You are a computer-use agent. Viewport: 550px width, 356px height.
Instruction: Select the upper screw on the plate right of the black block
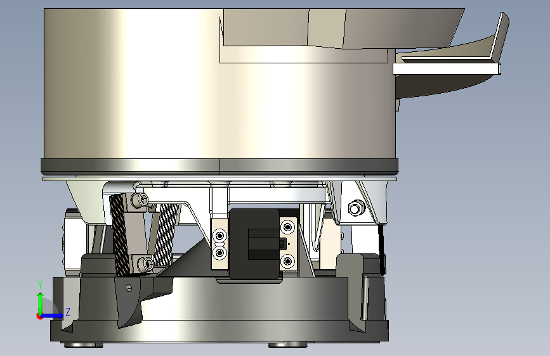pos(287,227)
